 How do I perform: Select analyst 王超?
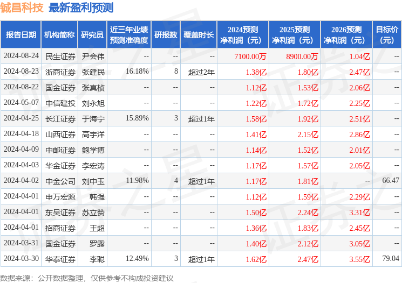(x=97, y=228)
